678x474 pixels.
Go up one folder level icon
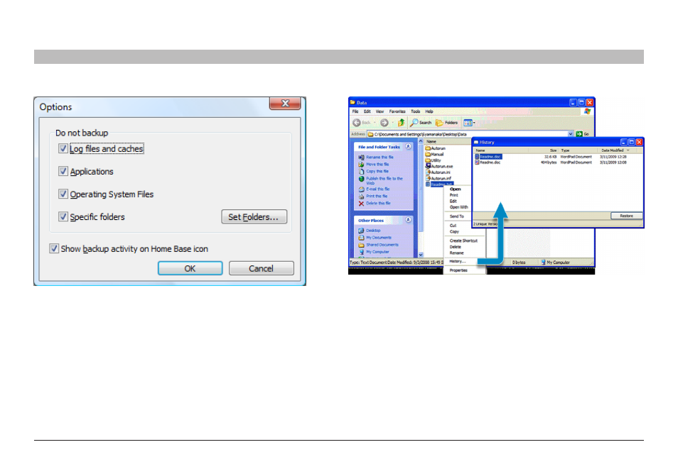pyautogui.click(x=401, y=123)
